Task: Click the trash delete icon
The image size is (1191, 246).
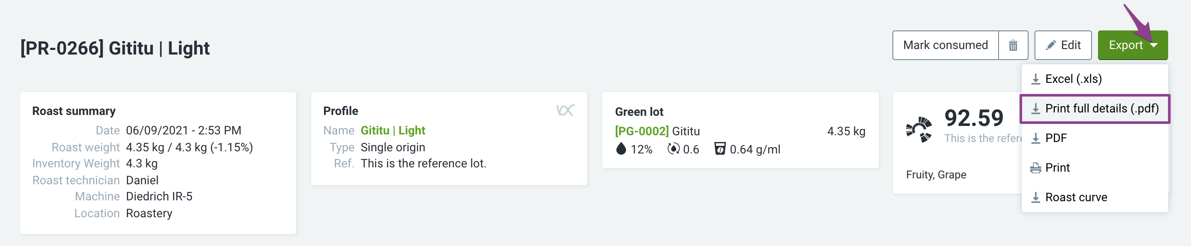Action: (1013, 45)
